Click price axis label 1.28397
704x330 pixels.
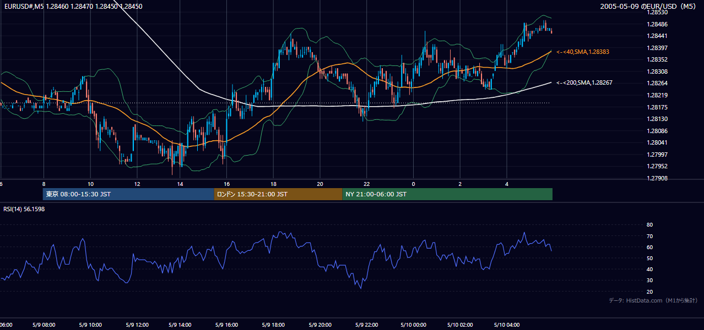click(657, 48)
